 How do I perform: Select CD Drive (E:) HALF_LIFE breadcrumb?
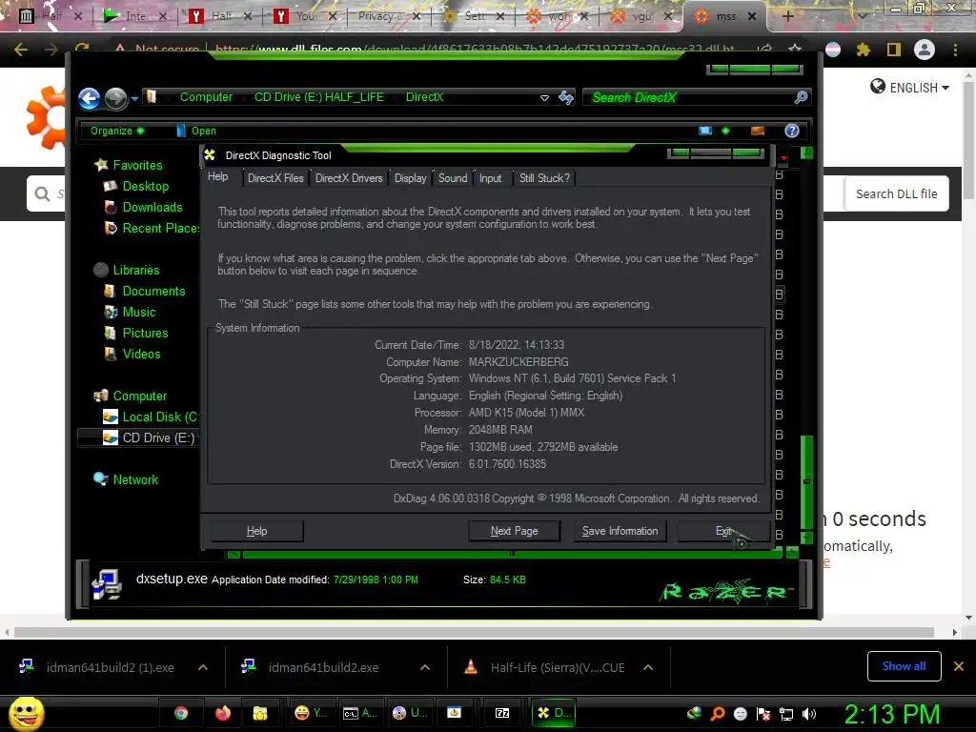pyautogui.click(x=318, y=97)
